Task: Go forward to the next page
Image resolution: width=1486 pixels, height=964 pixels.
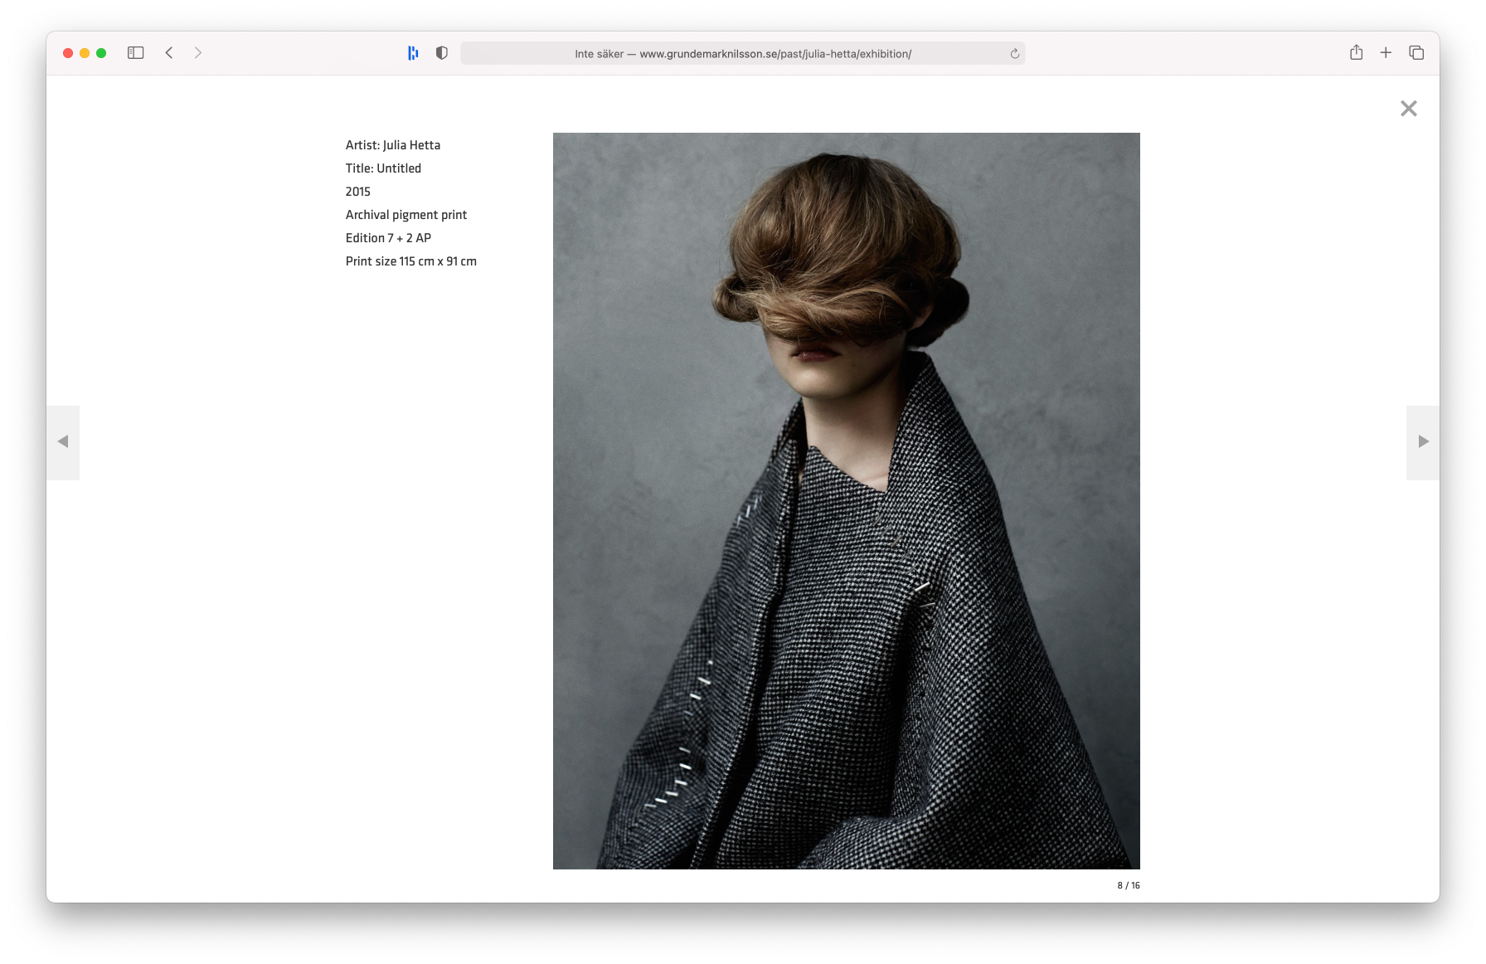Action: pos(198,53)
